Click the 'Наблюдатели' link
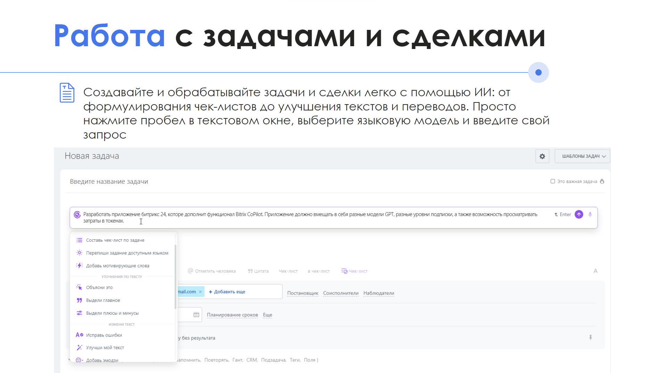Image resolution: width=666 pixels, height=373 pixels. (378, 293)
